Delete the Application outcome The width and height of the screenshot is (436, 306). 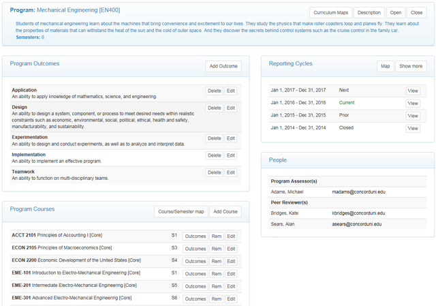point(214,91)
